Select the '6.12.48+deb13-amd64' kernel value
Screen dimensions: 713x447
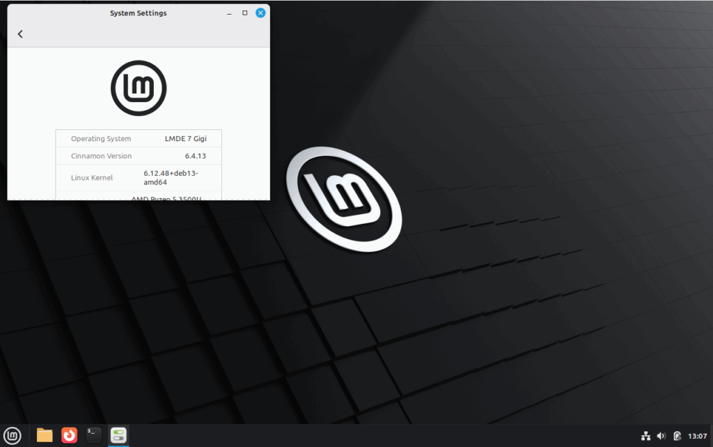pyautogui.click(x=171, y=177)
